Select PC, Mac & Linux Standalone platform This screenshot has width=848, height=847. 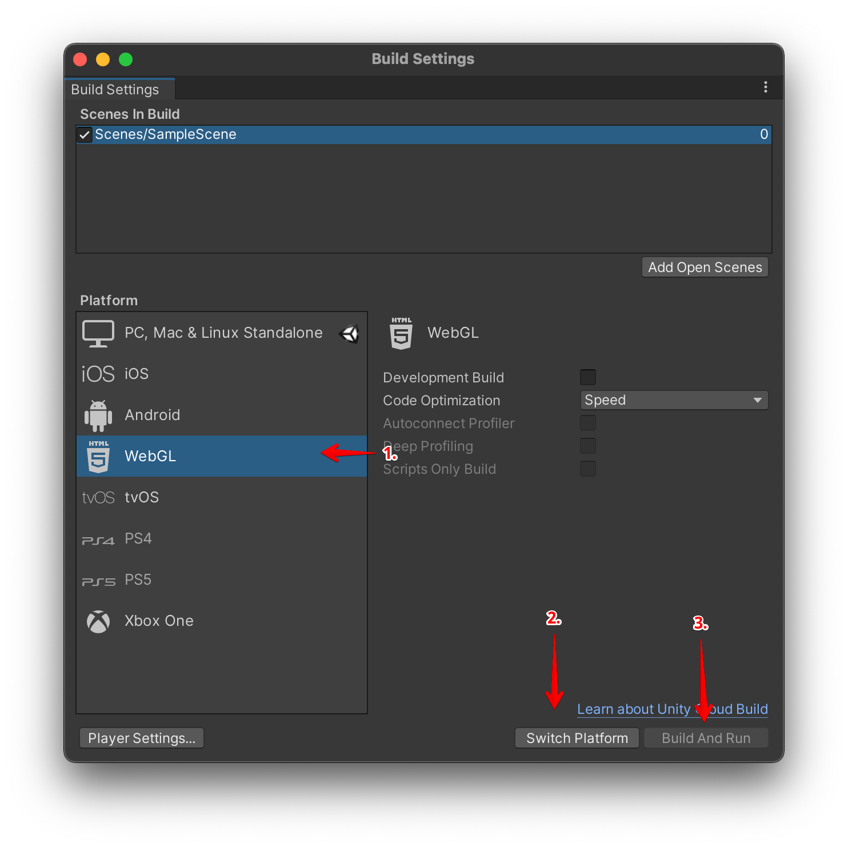222,333
